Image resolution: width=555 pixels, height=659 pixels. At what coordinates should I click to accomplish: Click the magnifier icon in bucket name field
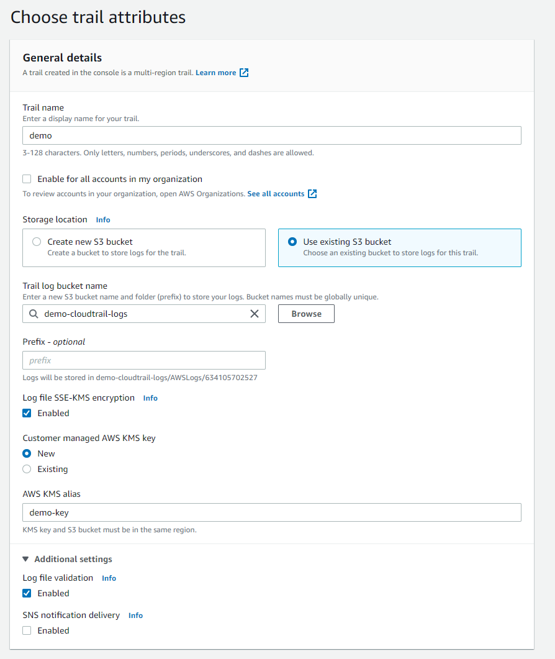click(x=33, y=314)
